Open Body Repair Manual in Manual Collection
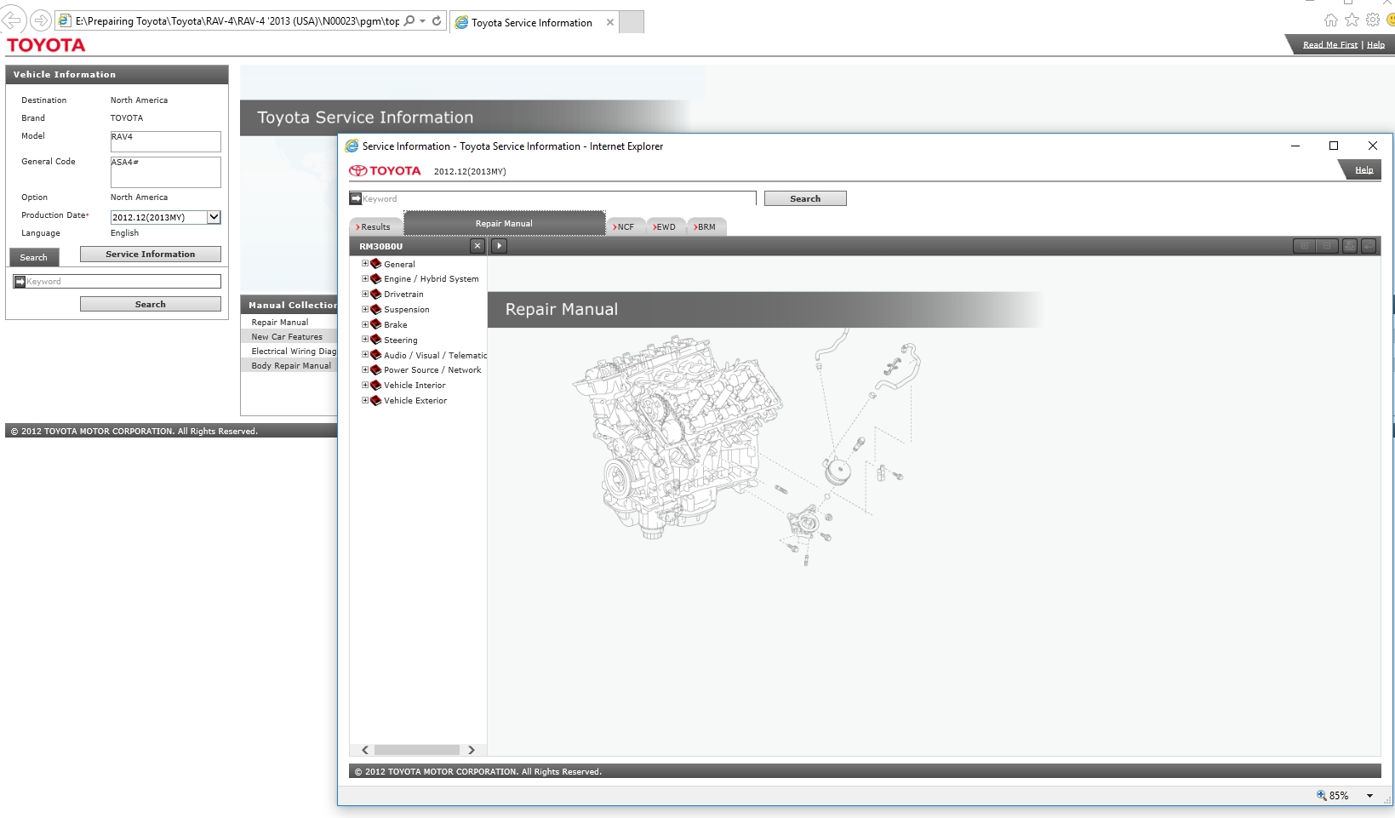This screenshot has height=818, width=1395. point(291,366)
